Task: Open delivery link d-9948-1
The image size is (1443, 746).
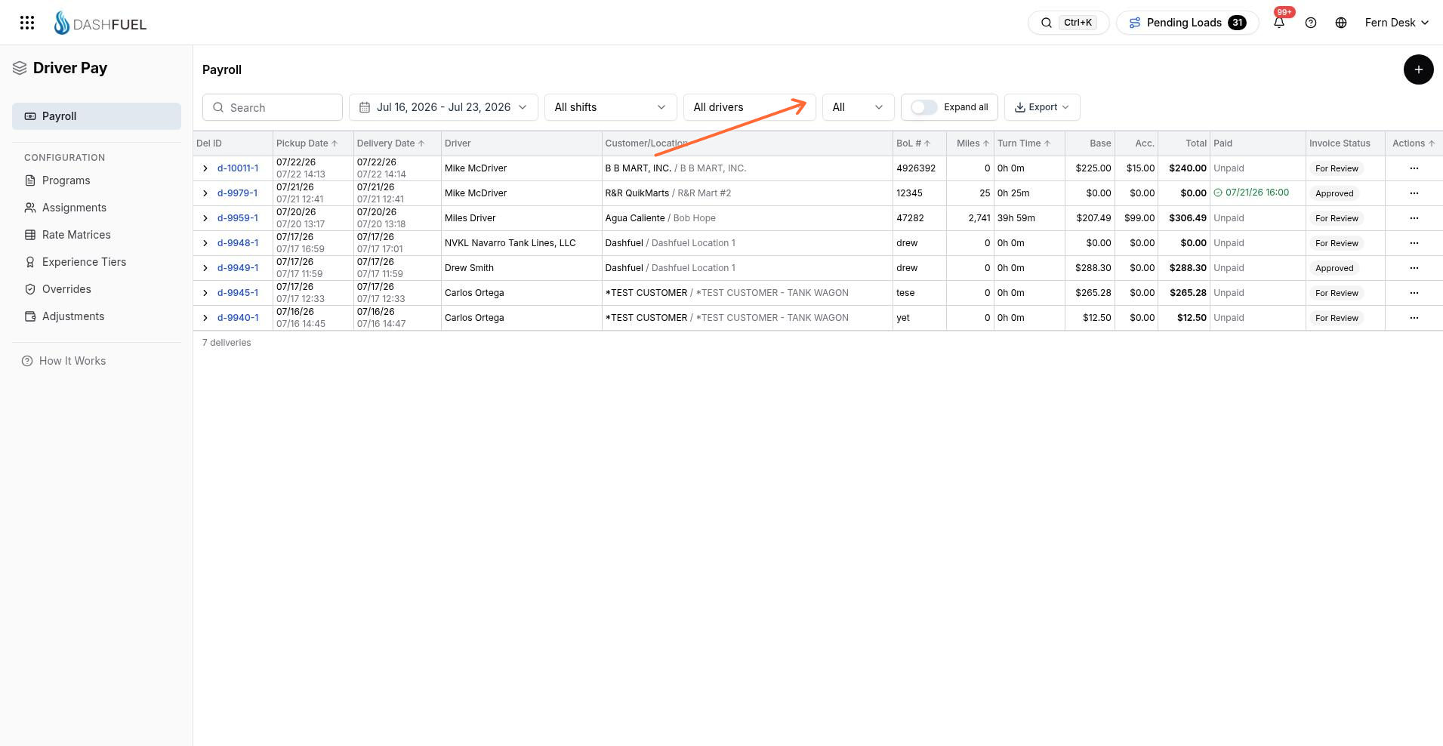Action: [238, 243]
